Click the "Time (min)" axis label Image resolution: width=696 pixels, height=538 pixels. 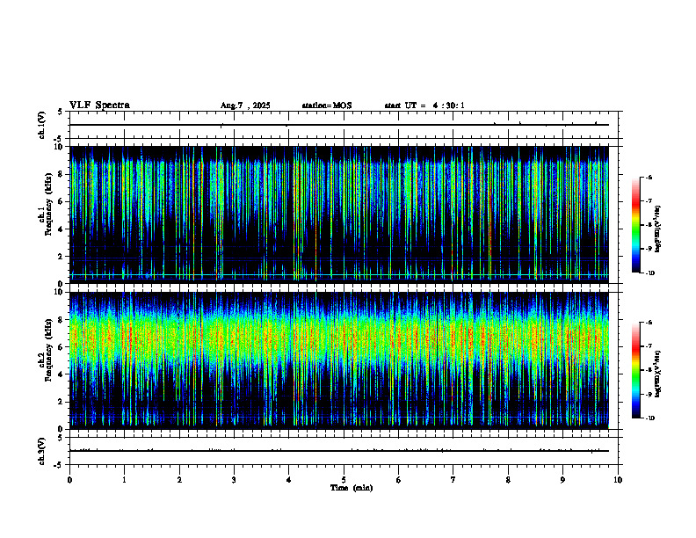pyautogui.click(x=352, y=488)
